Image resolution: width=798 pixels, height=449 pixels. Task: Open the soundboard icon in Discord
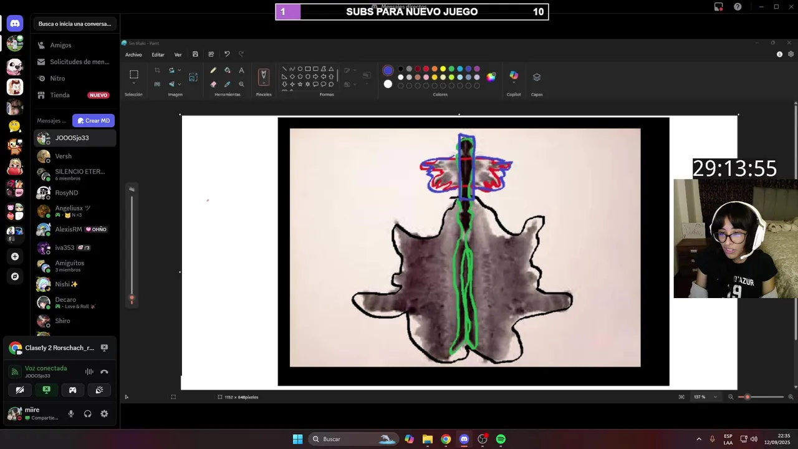[99, 390]
